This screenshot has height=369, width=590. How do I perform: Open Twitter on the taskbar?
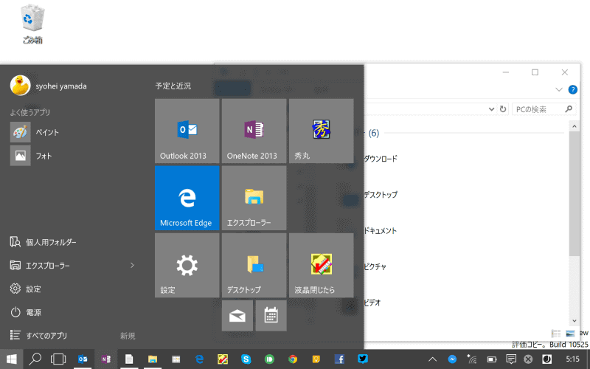(x=363, y=359)
